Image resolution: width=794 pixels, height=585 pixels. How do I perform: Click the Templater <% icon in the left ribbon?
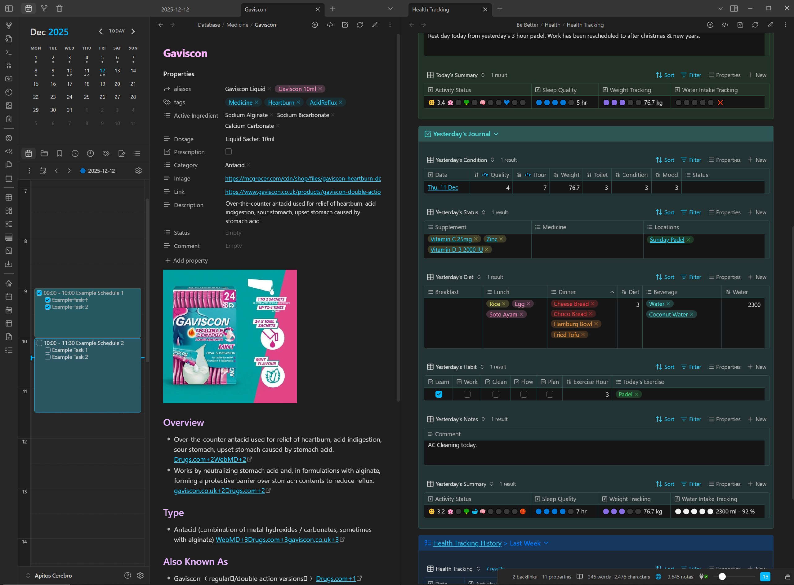click(x=9, y=151)
